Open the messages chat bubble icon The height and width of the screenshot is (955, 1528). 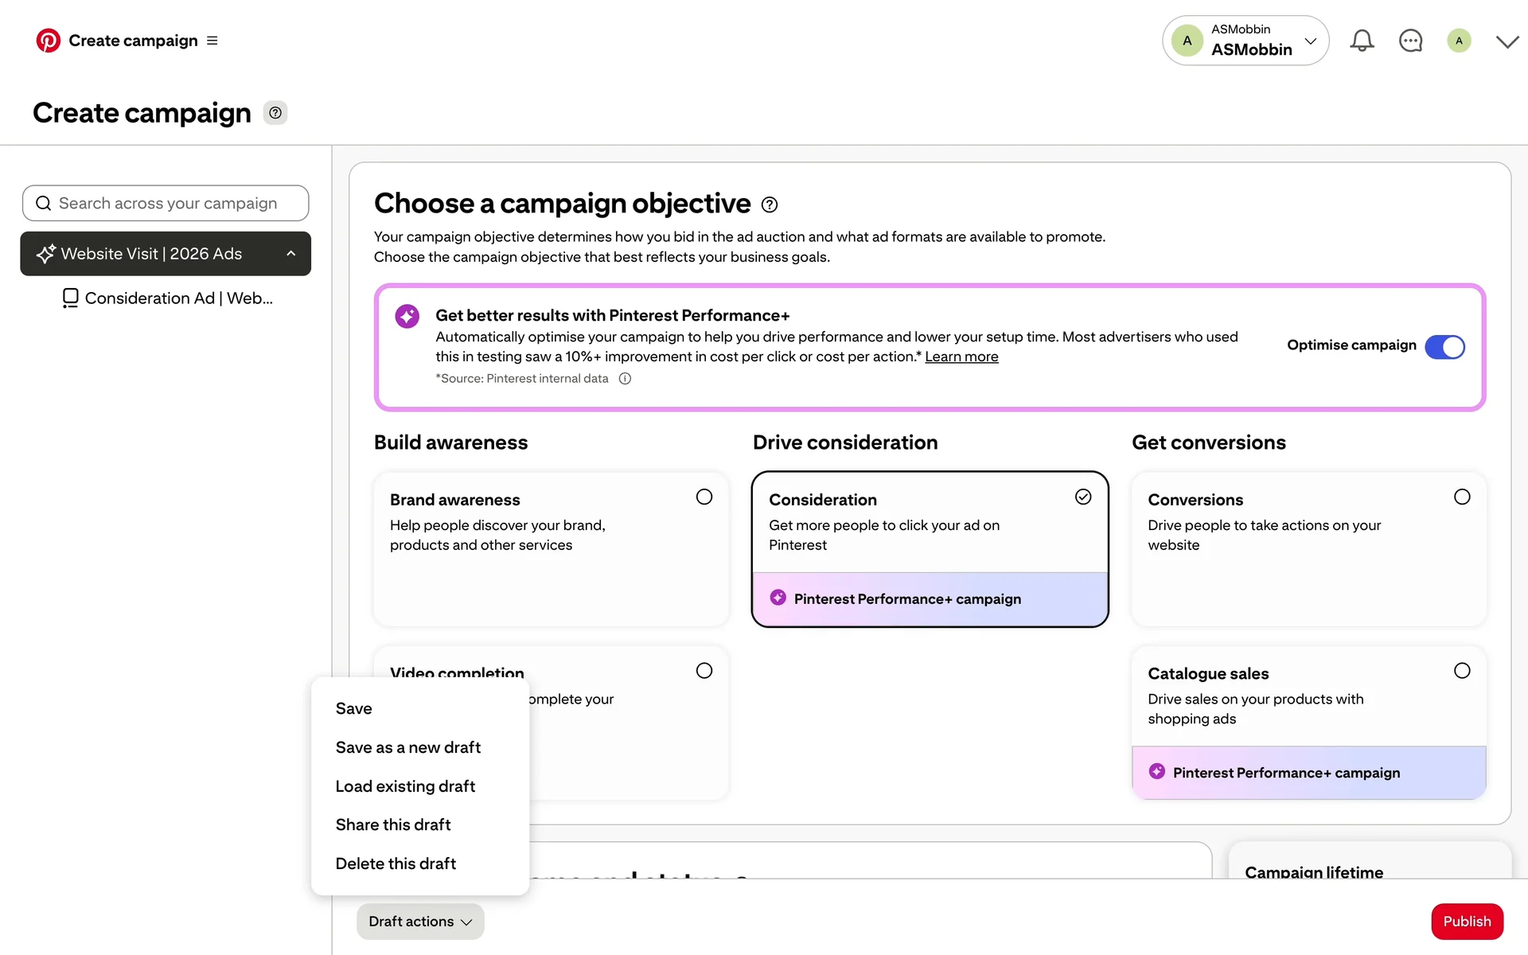(x=1410, y=41)
